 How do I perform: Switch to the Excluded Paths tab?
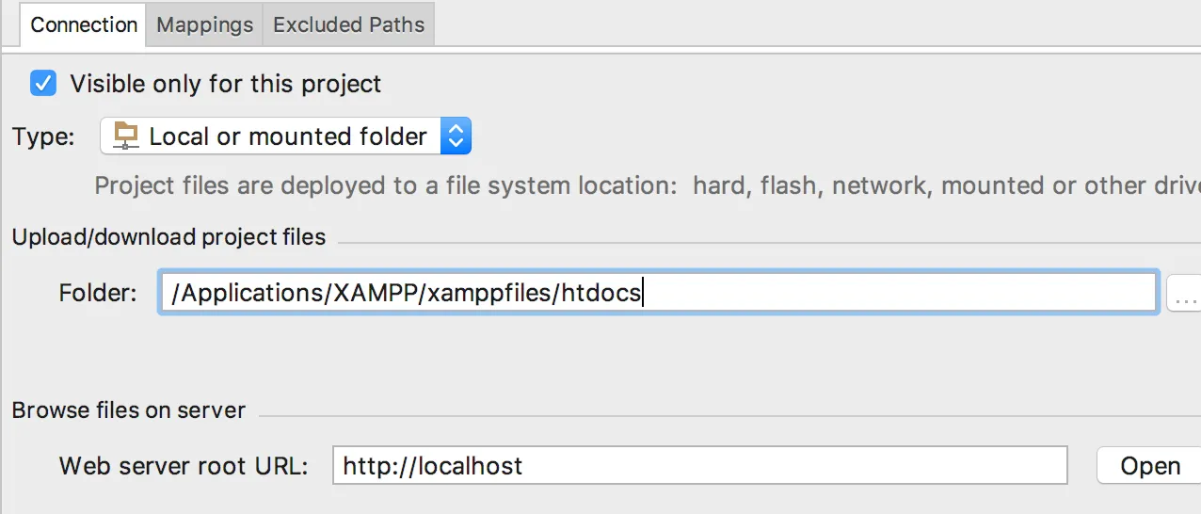[348, 24]
